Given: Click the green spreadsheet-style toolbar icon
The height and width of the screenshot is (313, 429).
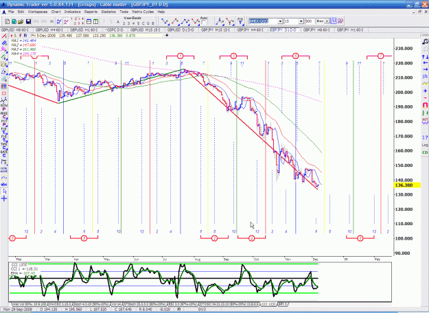Looking at the screenshot, I should (14, 21).
